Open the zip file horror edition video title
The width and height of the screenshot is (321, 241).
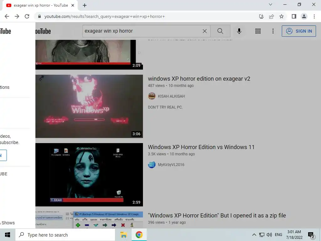coord(217,216)
